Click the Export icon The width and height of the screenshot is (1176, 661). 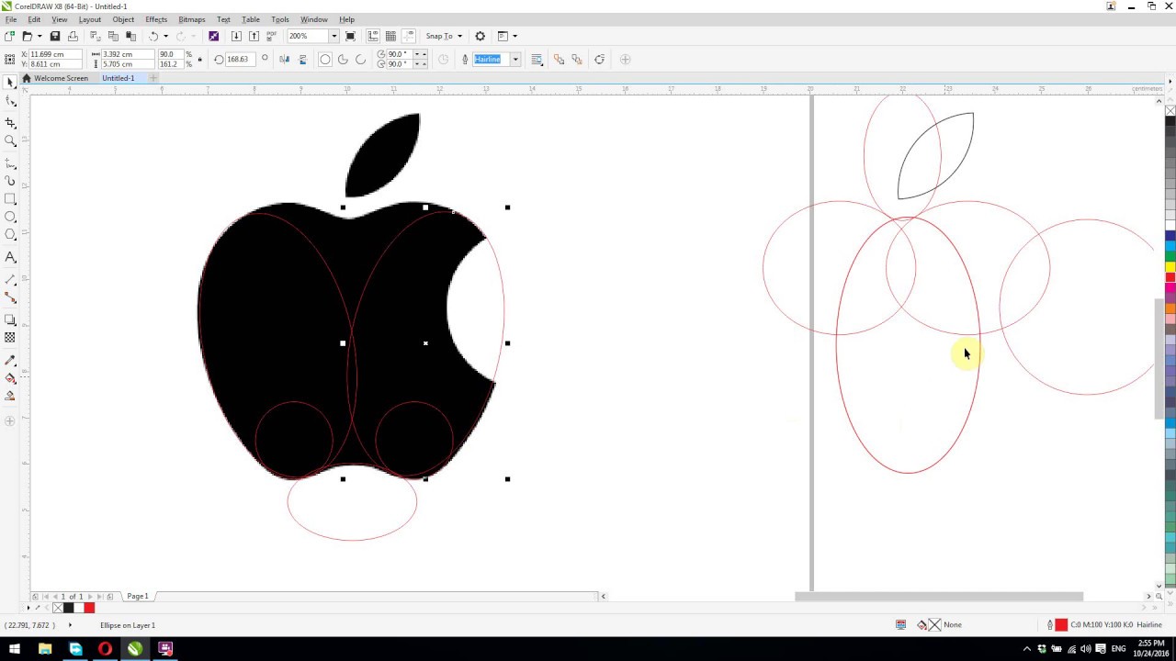(x=254, y=36)
